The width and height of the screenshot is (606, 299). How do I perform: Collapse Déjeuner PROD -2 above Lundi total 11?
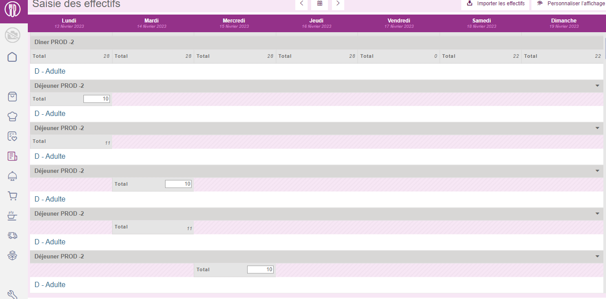coord(598,128)
